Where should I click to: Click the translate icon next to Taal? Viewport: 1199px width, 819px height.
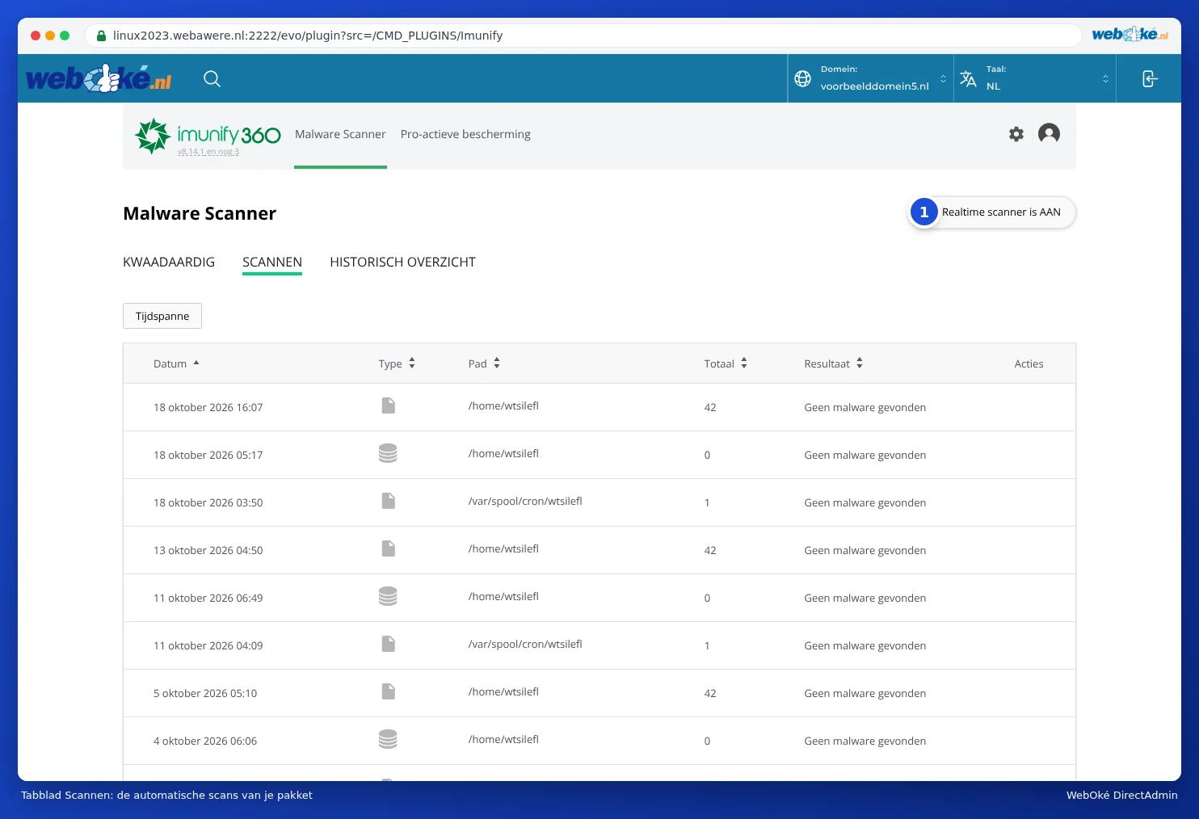pos(968,78)
